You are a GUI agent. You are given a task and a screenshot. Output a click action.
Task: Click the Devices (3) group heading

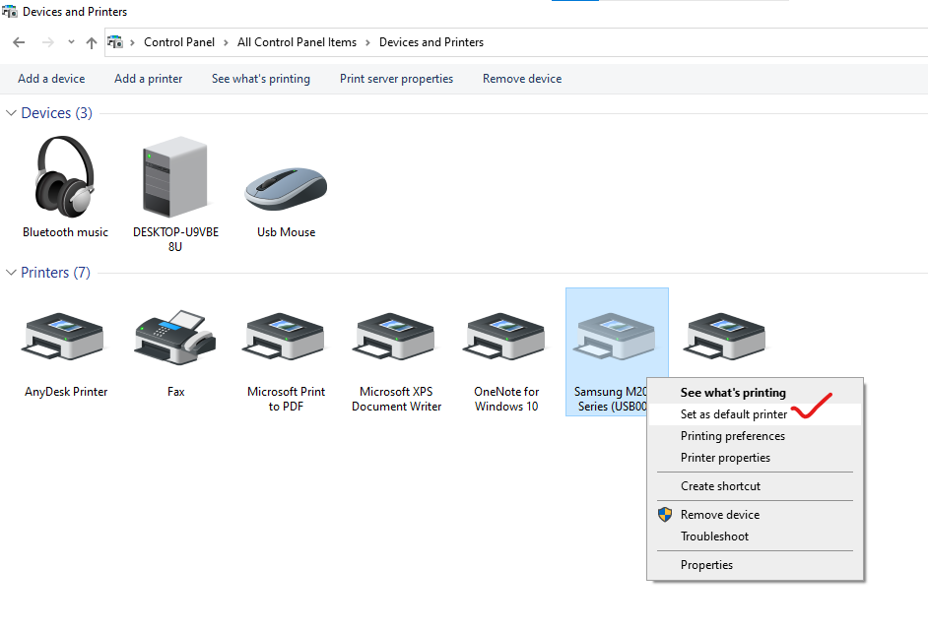[x=57, y=113]
